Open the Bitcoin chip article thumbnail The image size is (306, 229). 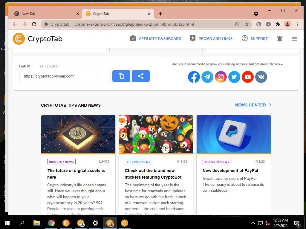[x=78, y=134]
